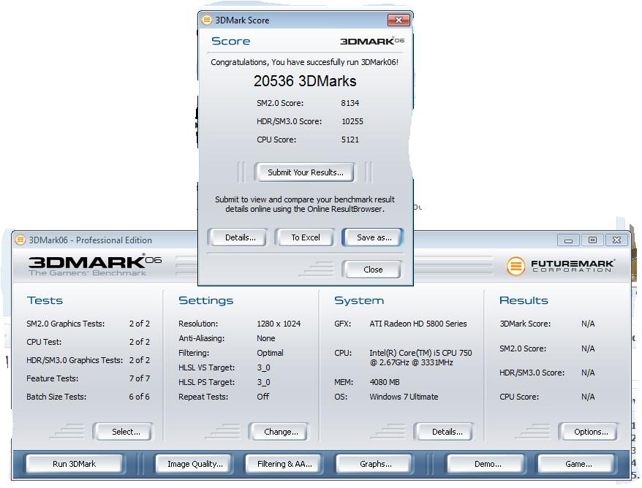
Task: Click the 3DMark Score N/A value in Results
Action: coord(588,324)
